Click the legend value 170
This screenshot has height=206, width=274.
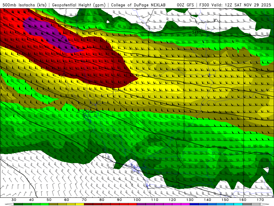coord(260,200)
